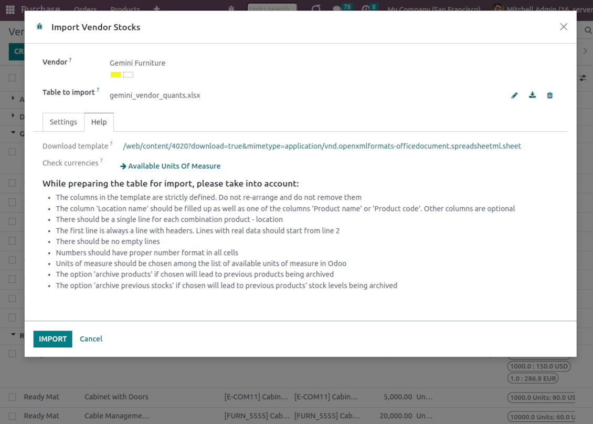
Task: Open the debug bug icon in navbar
Action: coord(231,8)
